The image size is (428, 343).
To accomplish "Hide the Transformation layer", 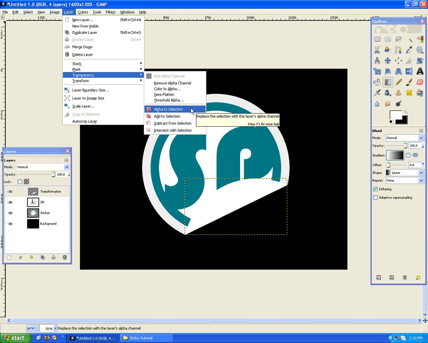I will click(x=10, y=191).
